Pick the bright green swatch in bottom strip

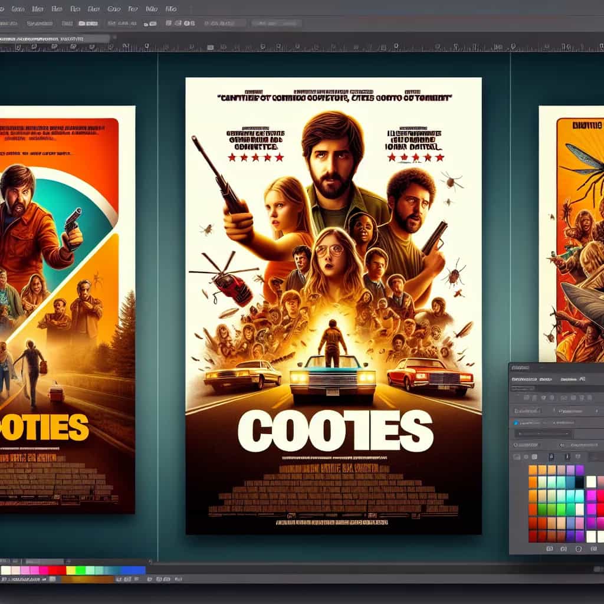[x=80, y=570]
